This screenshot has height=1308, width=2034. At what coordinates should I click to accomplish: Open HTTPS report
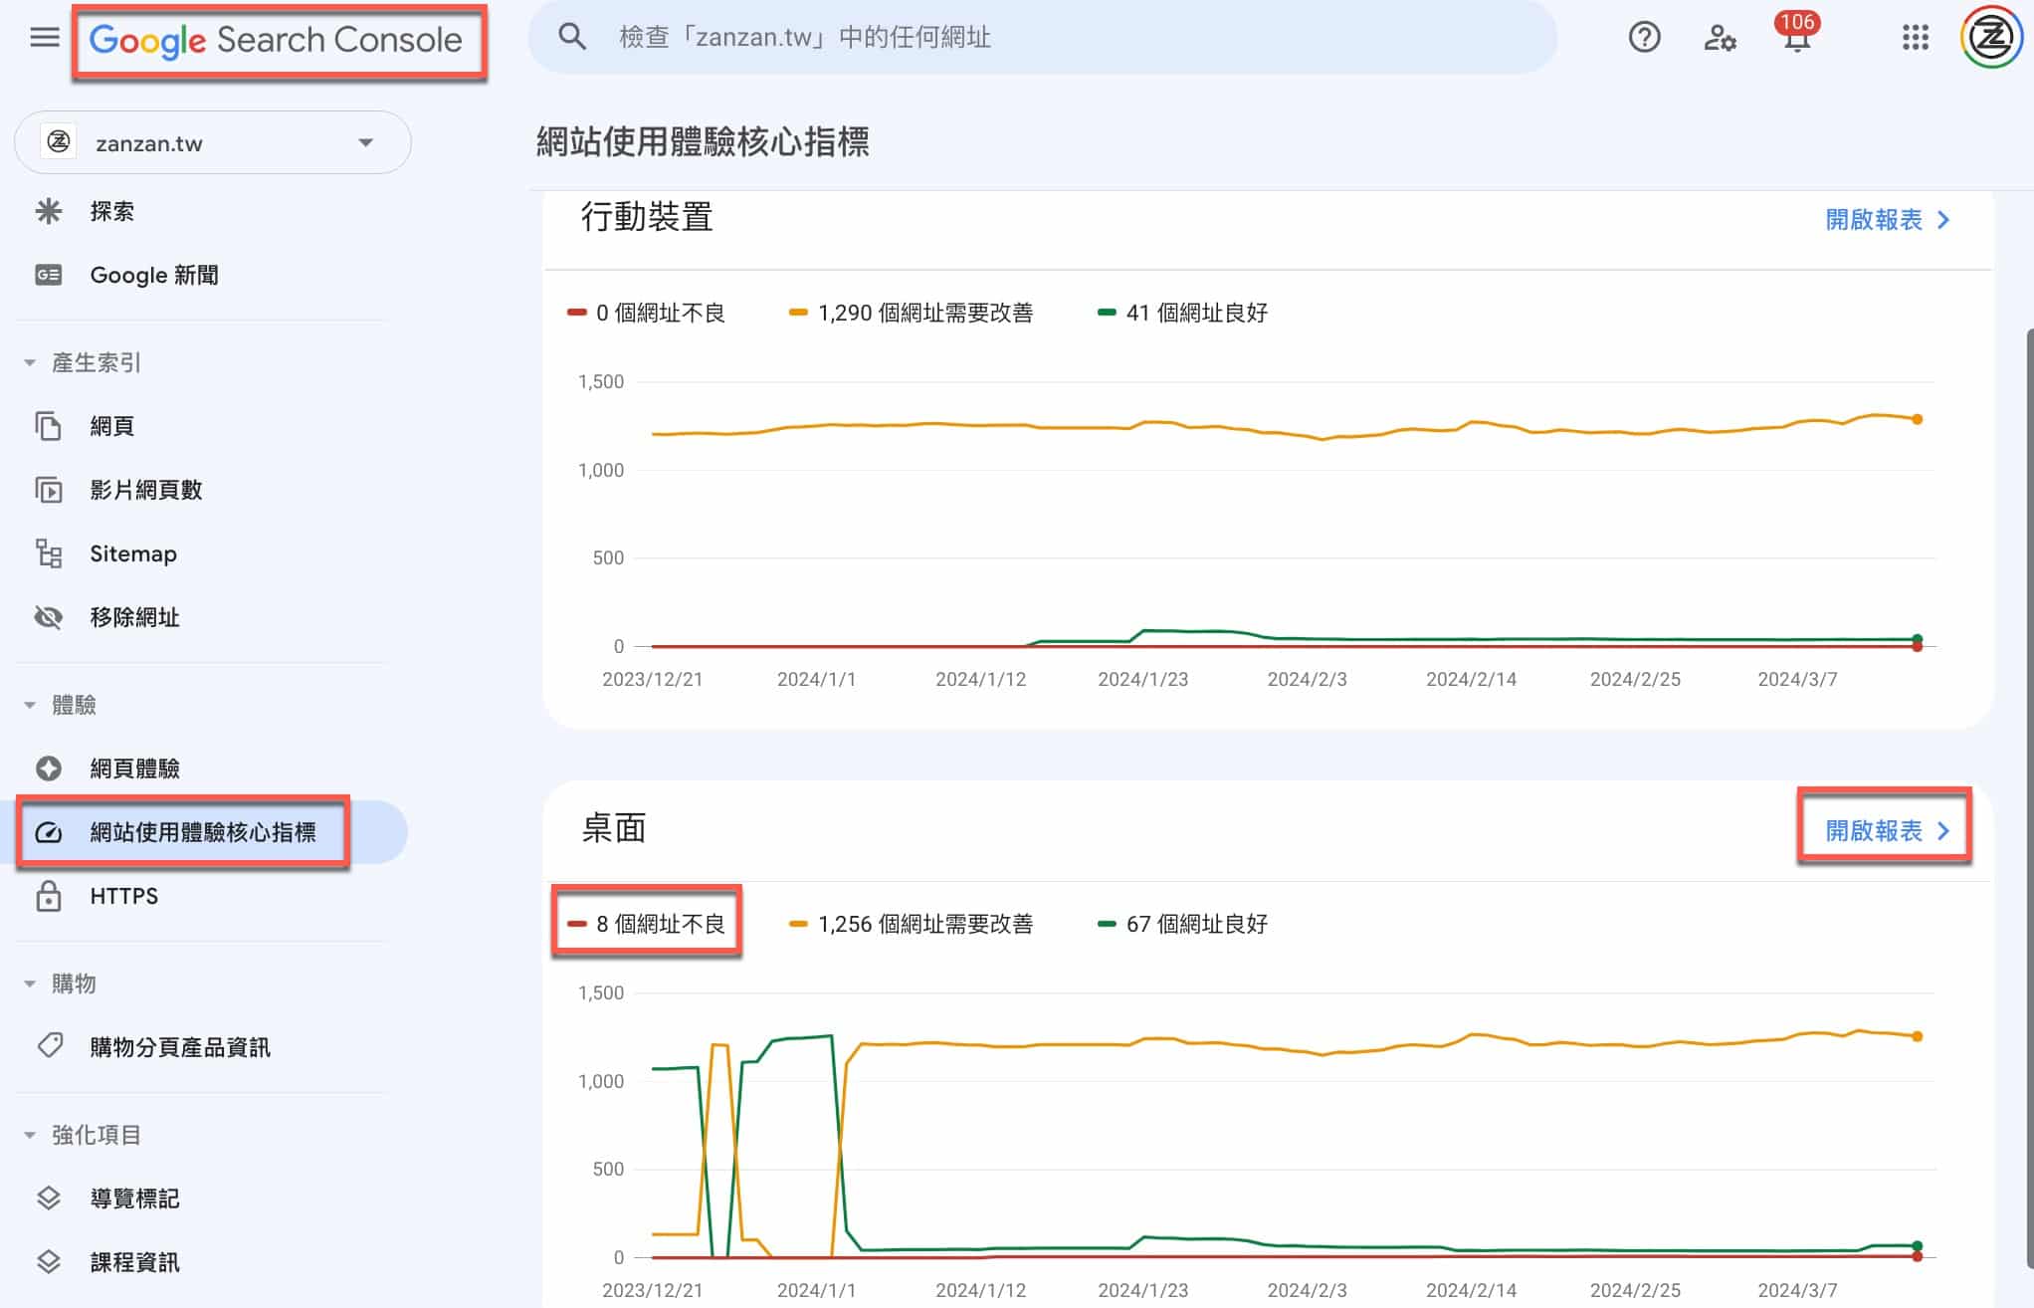(123, 896)
